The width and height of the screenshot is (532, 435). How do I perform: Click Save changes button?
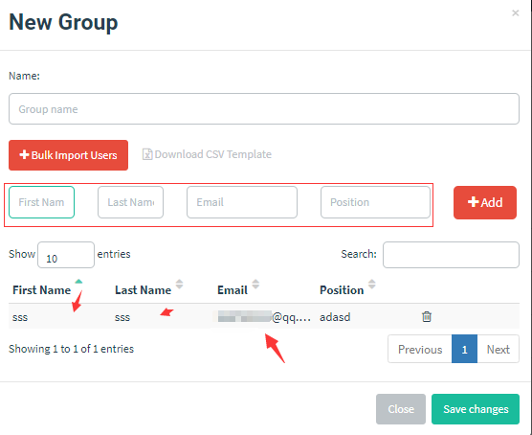click(x=476, y=409)
